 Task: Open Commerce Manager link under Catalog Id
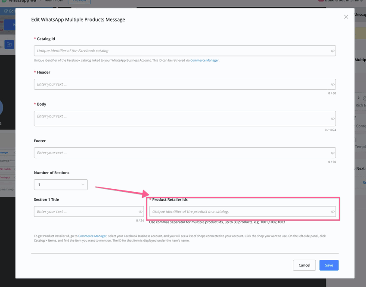204,60
